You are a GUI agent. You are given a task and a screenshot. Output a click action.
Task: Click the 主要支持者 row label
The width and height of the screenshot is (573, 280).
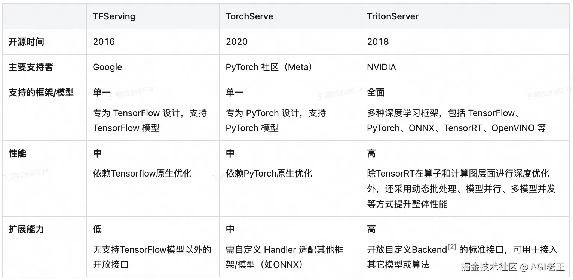[x=31, y=67]
